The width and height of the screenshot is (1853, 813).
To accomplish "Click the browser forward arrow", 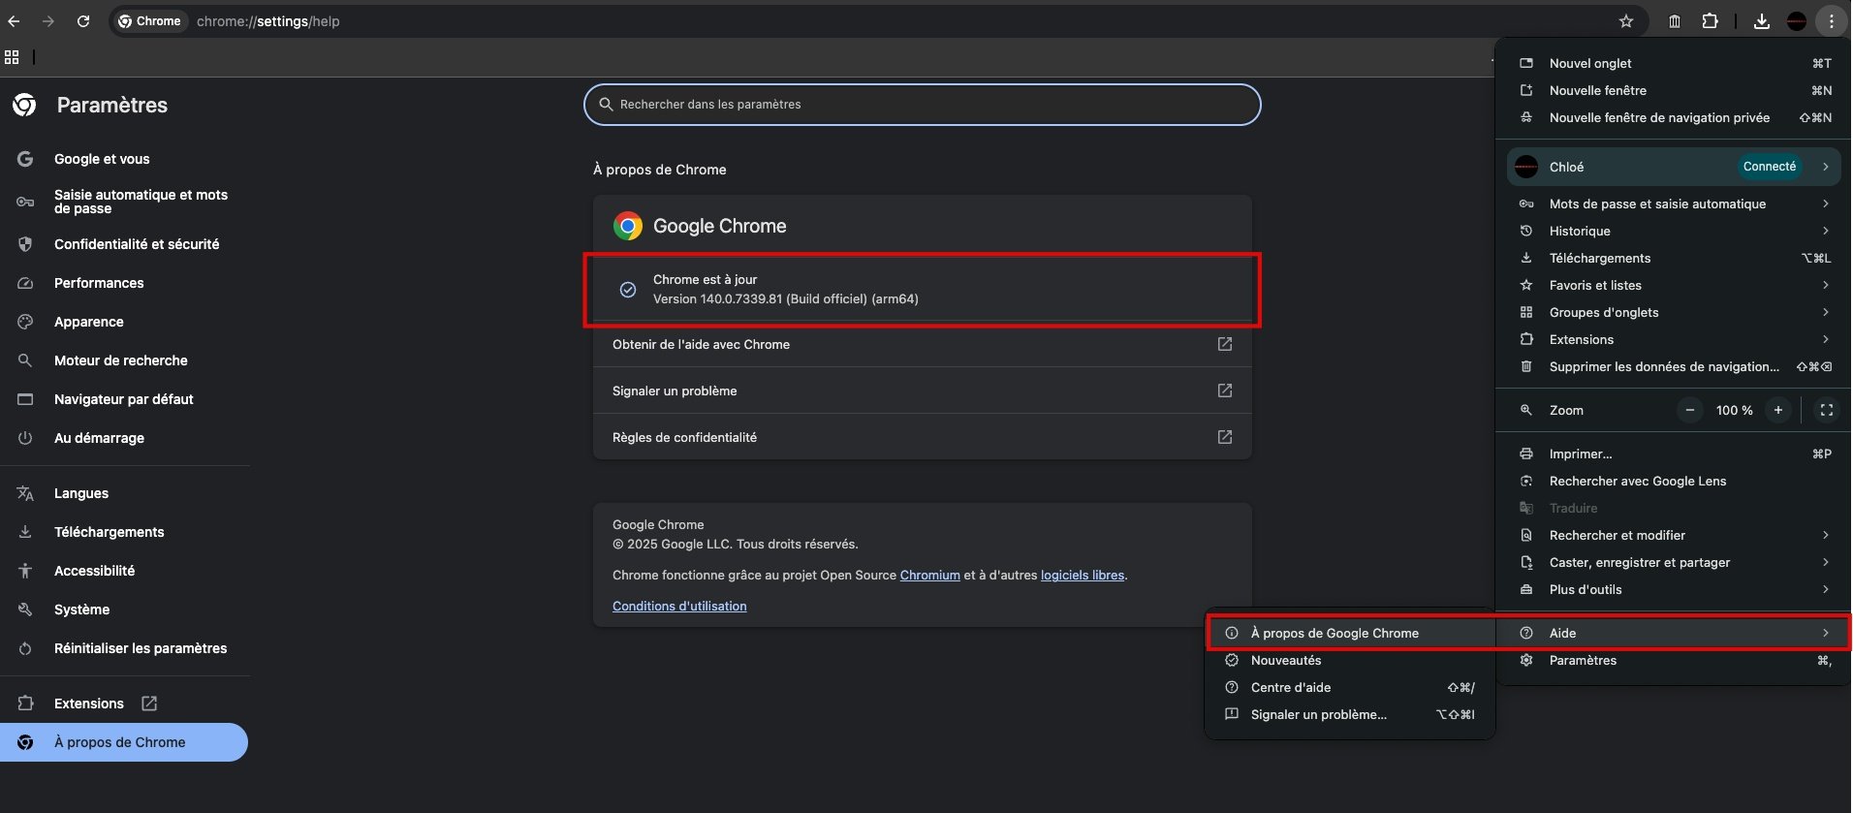I will [x=48, y=21].
